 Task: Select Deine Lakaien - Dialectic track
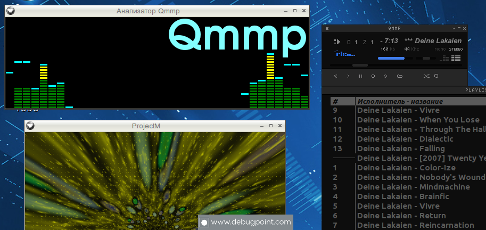pos(408,139)
